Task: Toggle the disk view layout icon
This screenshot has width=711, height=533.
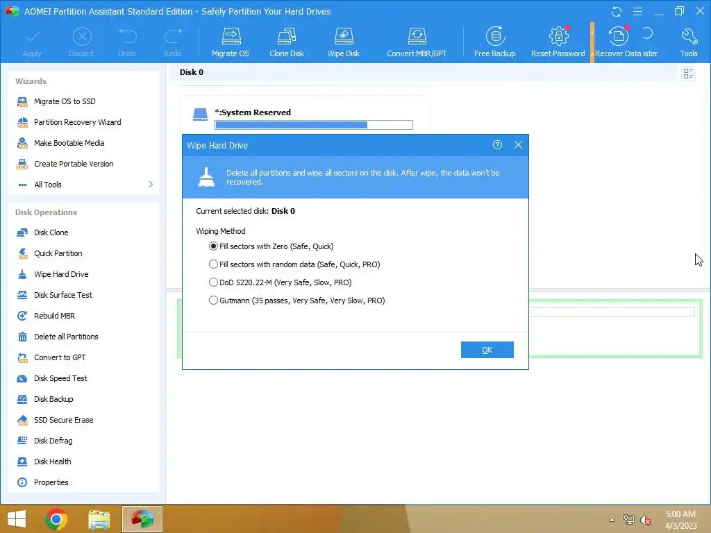Action: click(x=688, y=74)
